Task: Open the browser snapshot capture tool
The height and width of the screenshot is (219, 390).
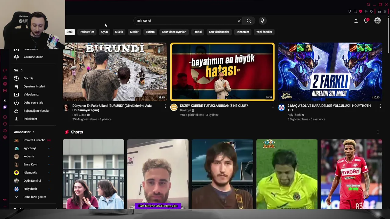Action: click(x=355, y=11)
